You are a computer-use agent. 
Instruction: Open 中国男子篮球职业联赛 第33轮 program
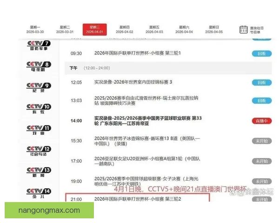[148, 121]
